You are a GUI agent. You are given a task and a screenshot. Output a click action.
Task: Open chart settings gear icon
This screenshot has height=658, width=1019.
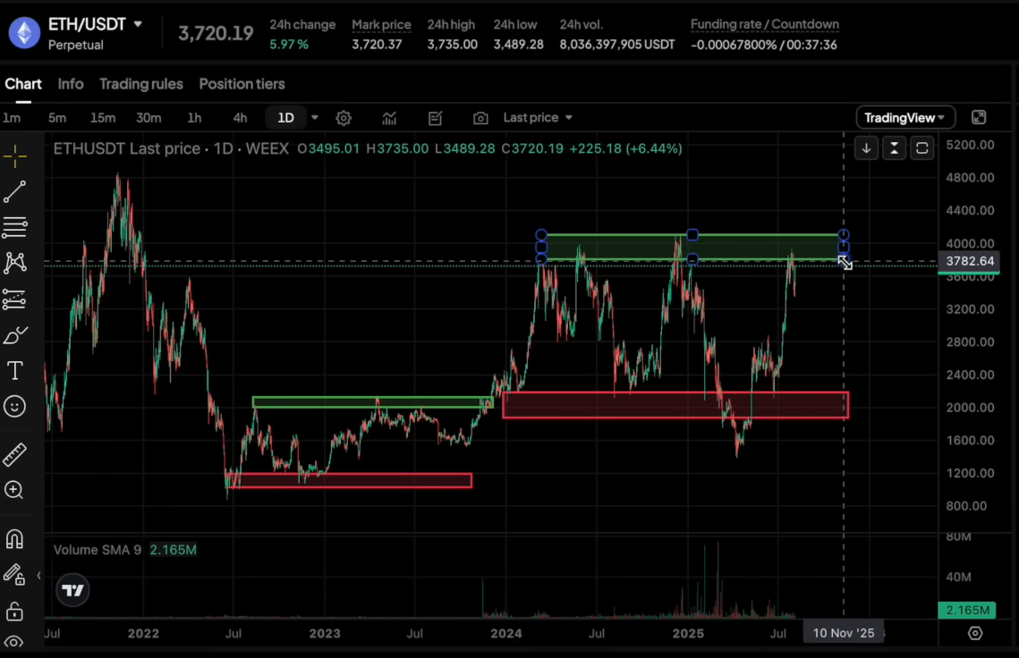[x=344, y=118]
